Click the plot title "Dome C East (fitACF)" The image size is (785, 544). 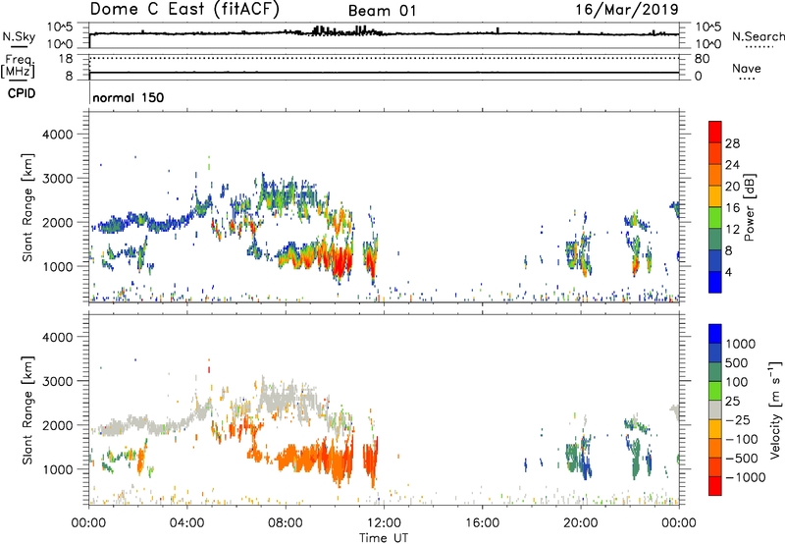point(184,9)
